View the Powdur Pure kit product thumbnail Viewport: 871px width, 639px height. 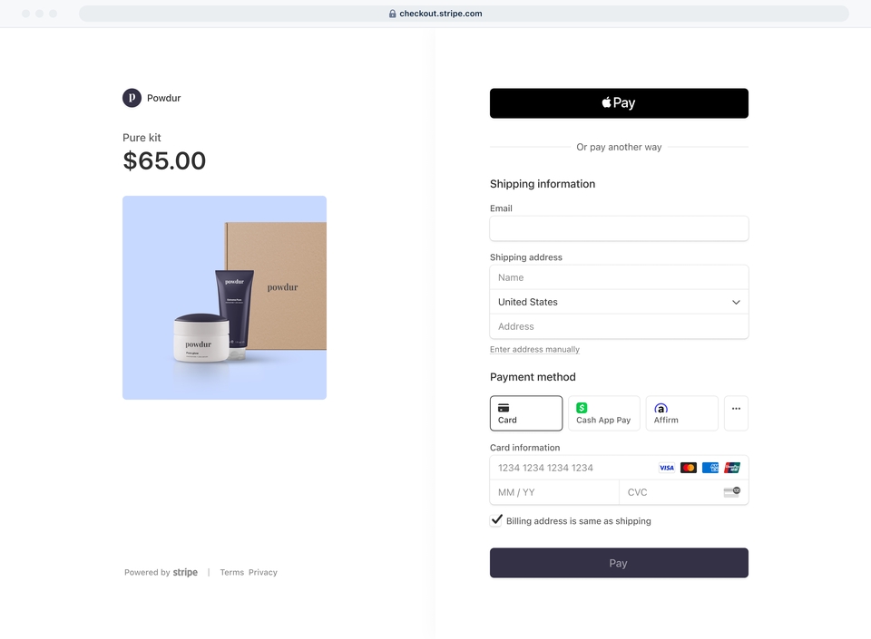(224, 297)
